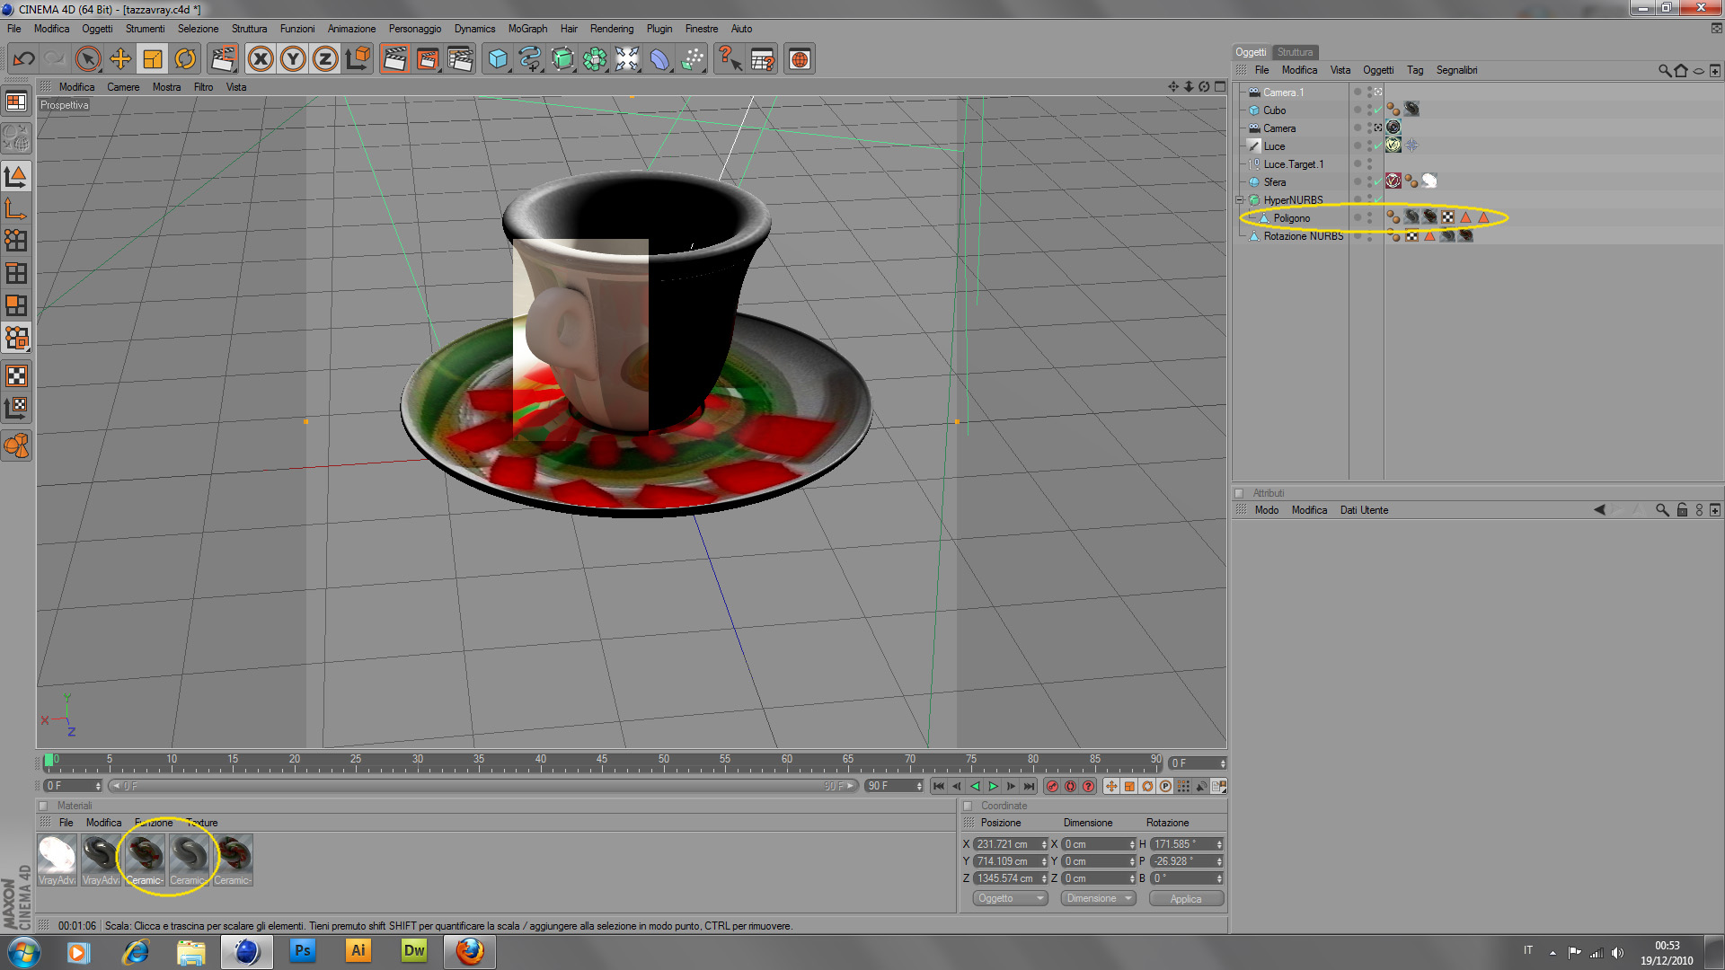Toggle the Sfera object enable checkmark
The width and height of the screenshot is (1725, 970).
1378,181
